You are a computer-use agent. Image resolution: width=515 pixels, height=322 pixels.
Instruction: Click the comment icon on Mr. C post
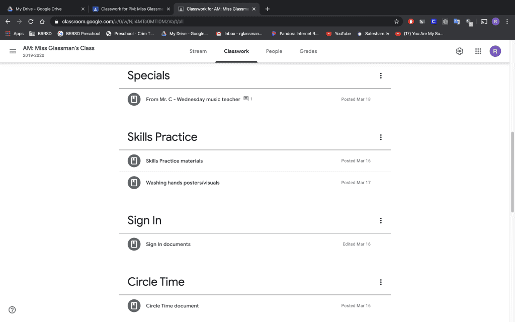[x=246, y=99]
